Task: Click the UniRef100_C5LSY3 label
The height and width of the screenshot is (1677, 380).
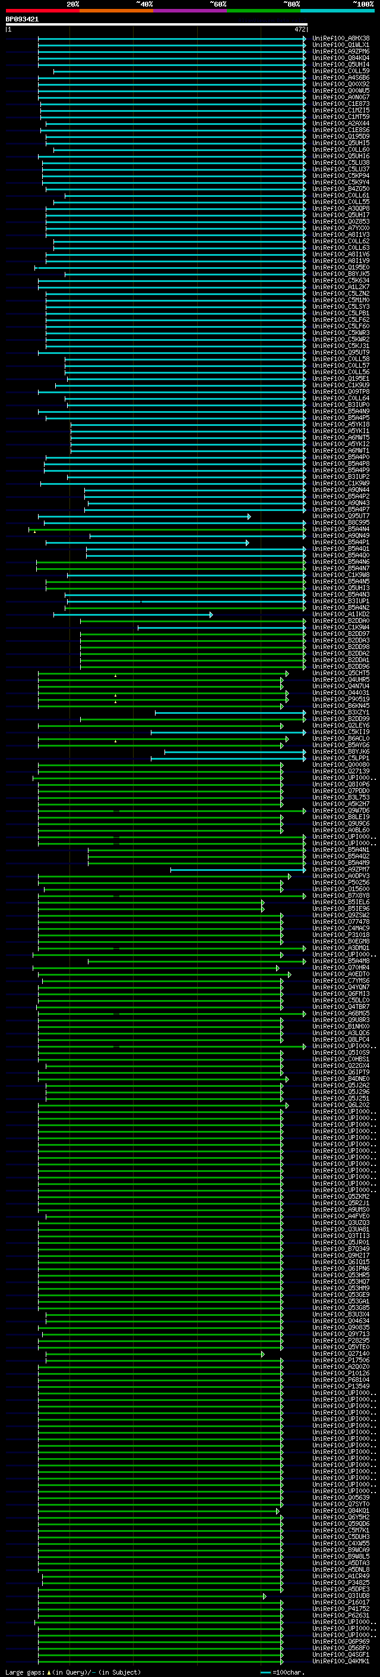Action: 341,306
